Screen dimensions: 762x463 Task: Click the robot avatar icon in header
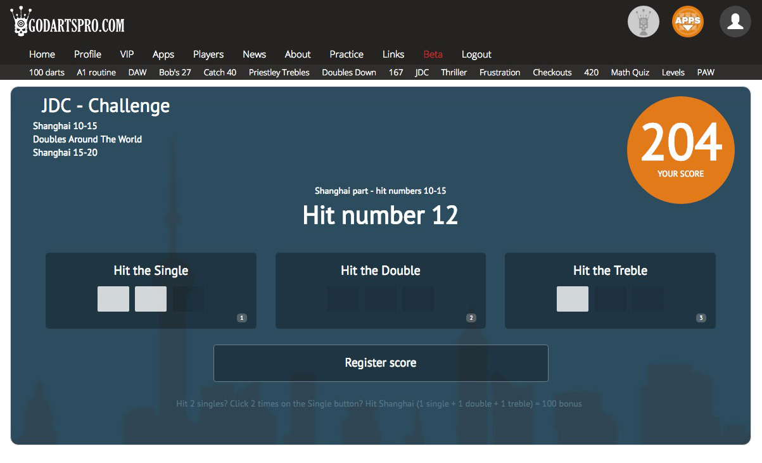644,21
